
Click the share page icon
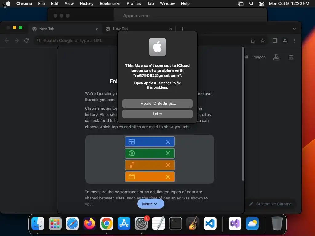coord(253,41)
